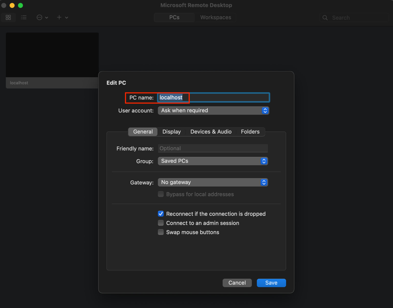Viewport: 393px width, 308px height.
Task: Click the search magnifier icon
Action: pyautogui.click(x=325, y=18)
